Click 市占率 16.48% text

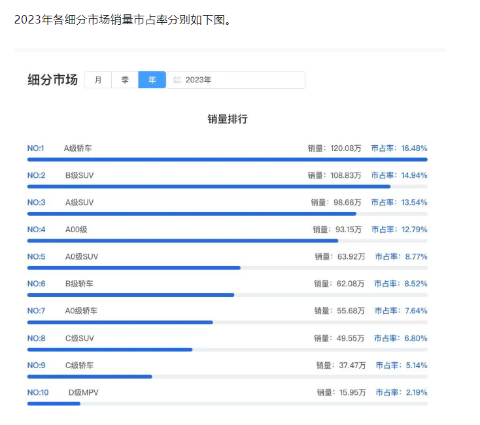(x=399, y=148)
